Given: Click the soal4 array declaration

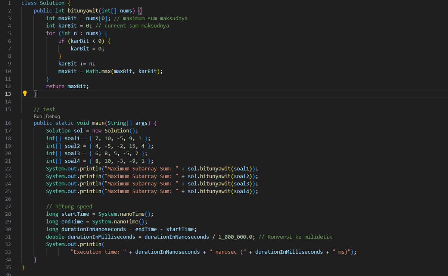Looking at the screenshot, I should [x=100, y=161].
